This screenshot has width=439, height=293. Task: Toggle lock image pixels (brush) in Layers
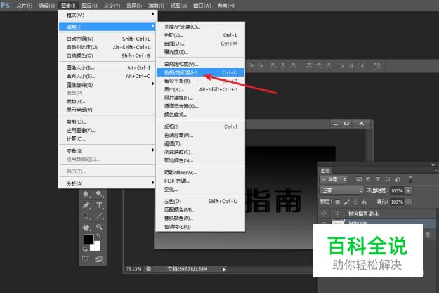coord(346,202)
